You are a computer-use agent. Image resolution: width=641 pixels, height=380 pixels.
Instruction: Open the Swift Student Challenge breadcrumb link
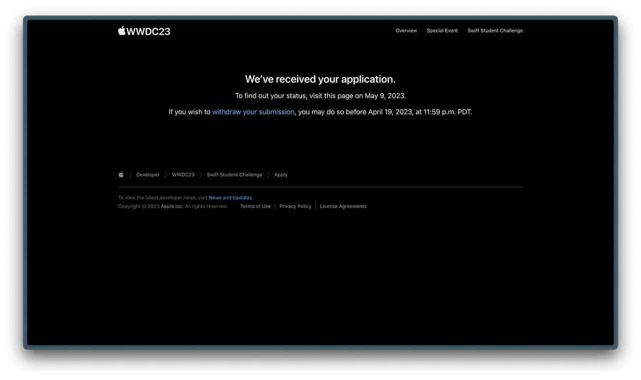pos(234,175)
